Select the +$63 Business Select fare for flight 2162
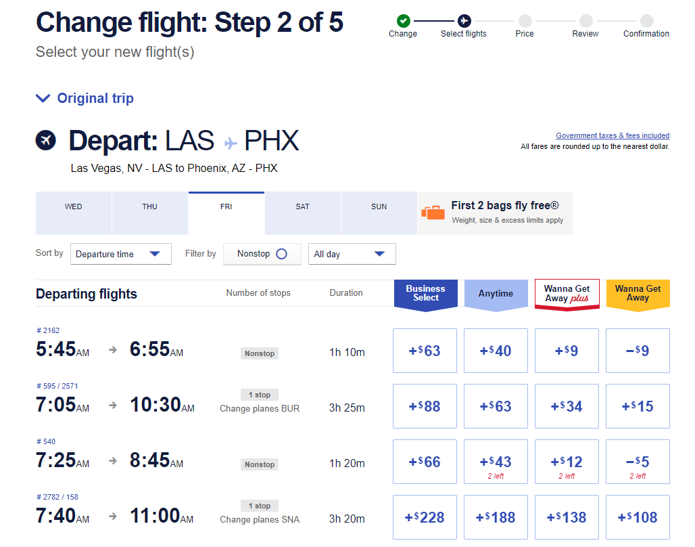This screenshot has height=547, width=695. click(x=425, y=350)
